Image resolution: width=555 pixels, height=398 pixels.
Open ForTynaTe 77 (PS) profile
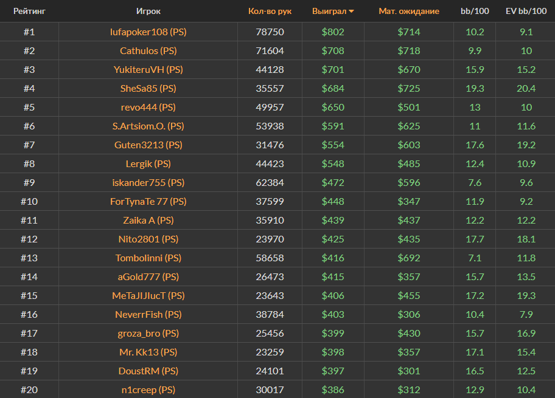148,202
